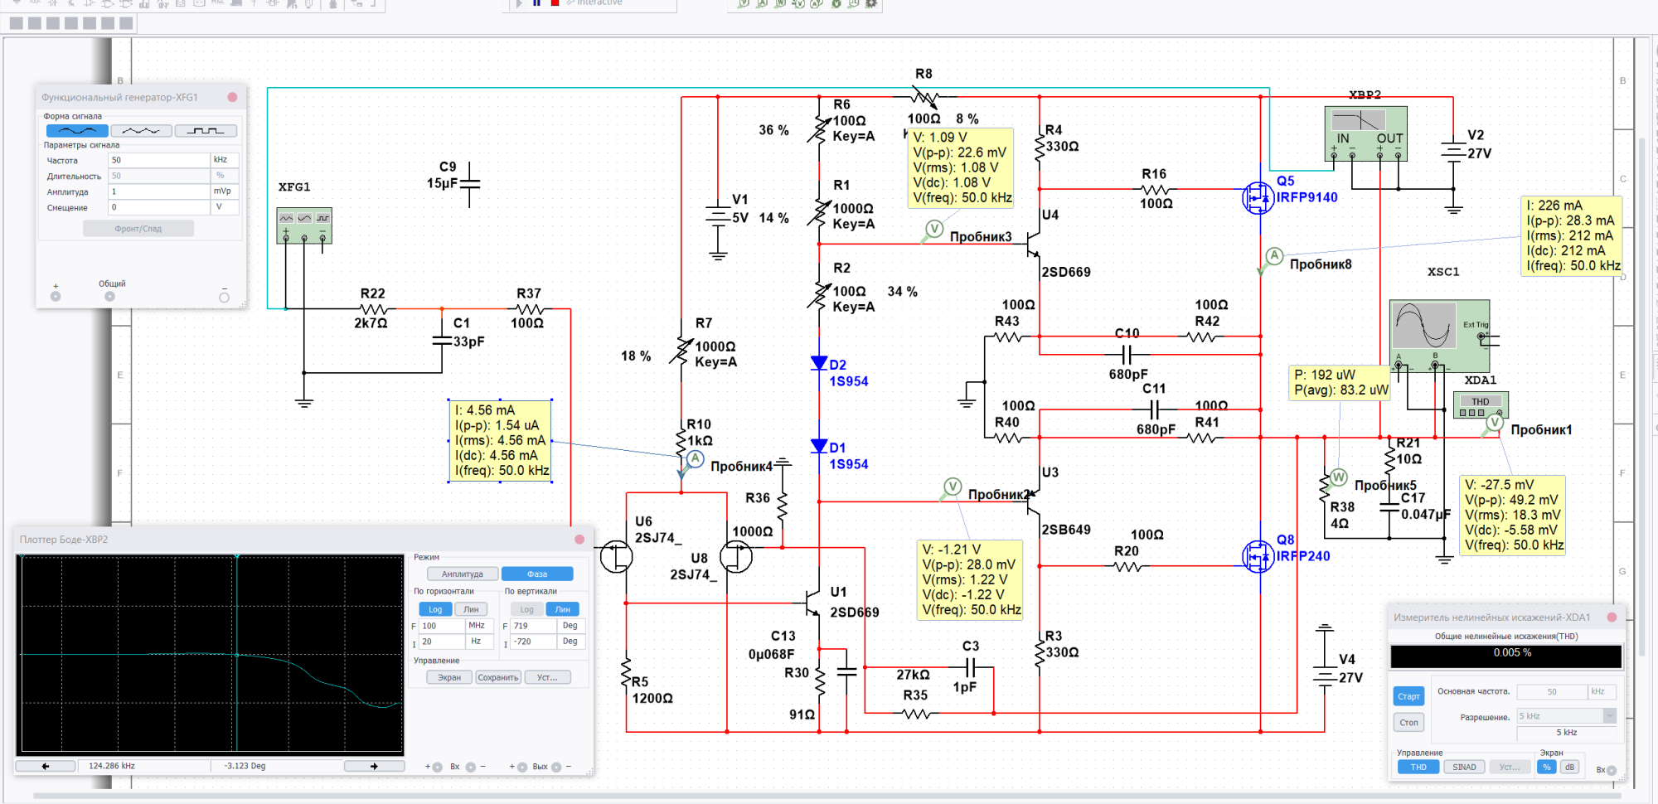Click Стоп in distortion analyzer
Screen dimensions: 1658x804
(x=1408, y=723)
